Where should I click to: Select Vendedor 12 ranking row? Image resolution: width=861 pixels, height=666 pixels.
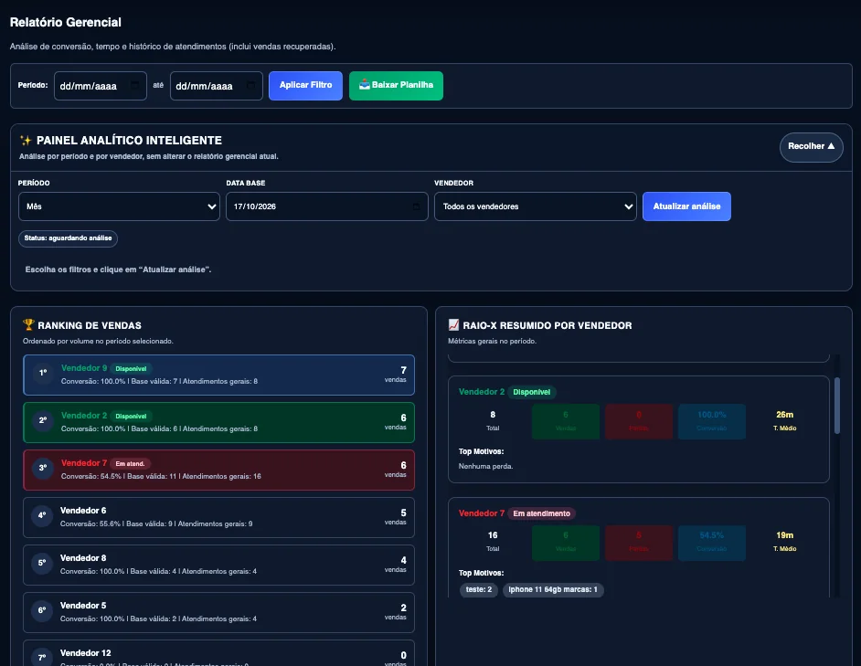tap(218, 653)
